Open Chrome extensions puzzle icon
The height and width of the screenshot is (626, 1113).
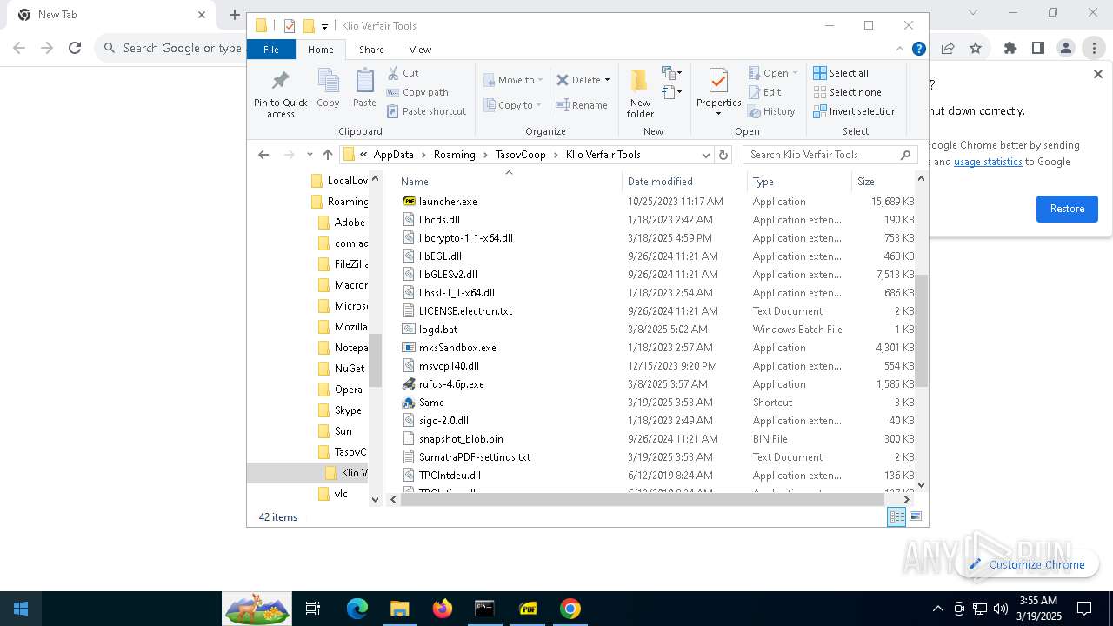(x=1010, y=48)
